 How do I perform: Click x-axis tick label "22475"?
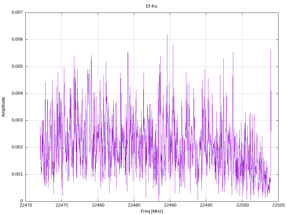pos(62,205)
